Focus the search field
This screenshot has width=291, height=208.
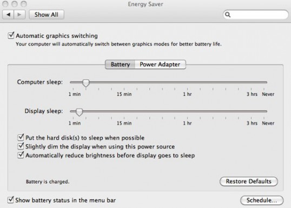tap(255, 15)
